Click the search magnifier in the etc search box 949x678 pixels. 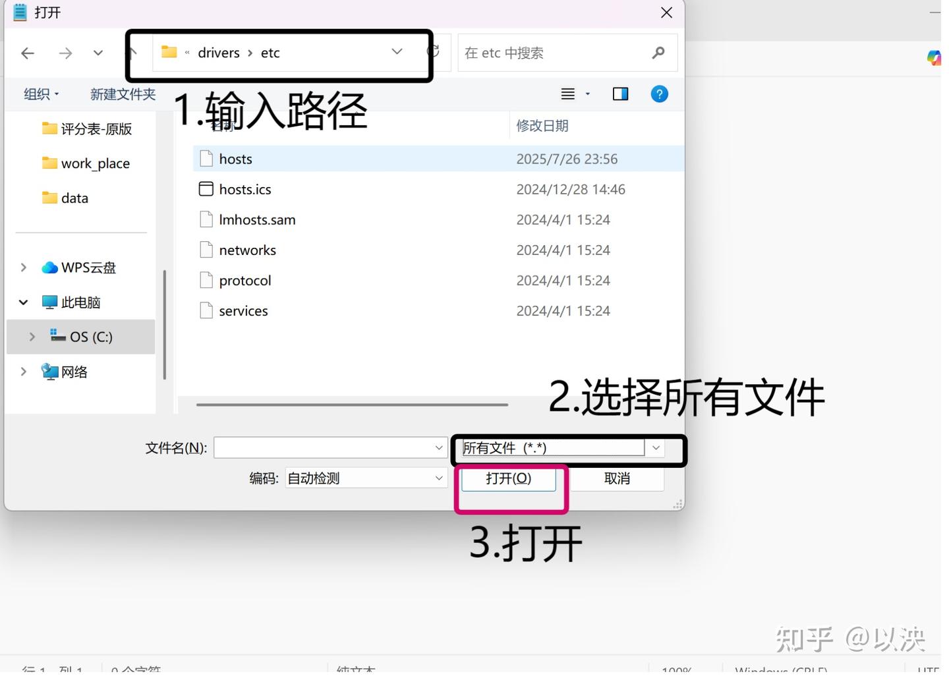[x=658, y=53]
